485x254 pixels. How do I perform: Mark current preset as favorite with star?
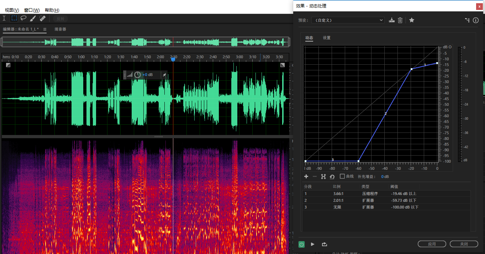click(412, 20)
